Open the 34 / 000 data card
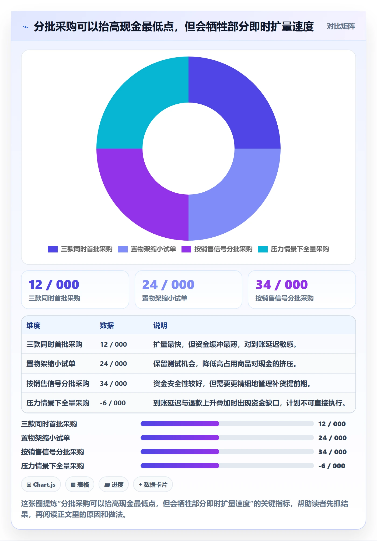Viewport: 377px width, 541px height. [x=302, y=290]
